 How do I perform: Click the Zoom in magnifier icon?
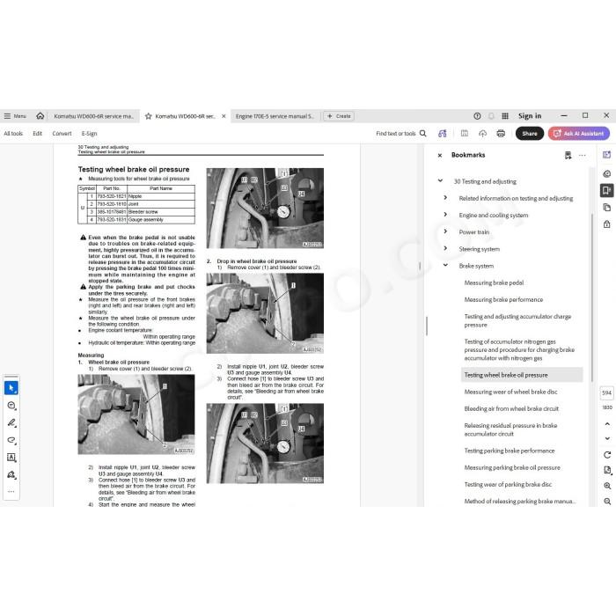click(x=607, y=486)
